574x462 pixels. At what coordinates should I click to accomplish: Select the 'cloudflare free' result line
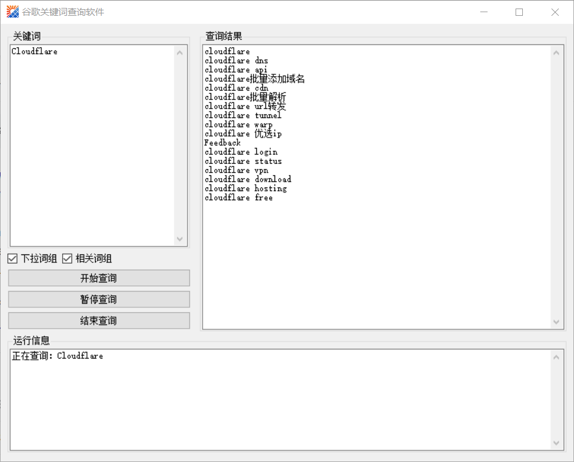click(239, 198)
